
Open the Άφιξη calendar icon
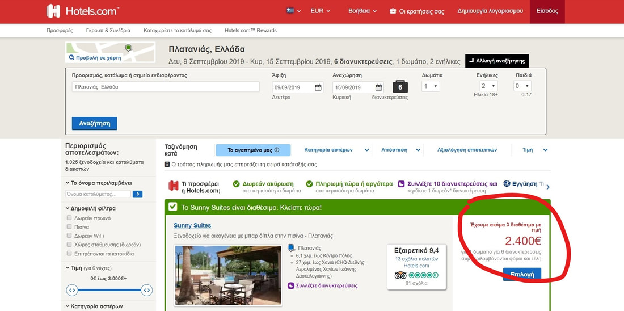point(318,87)
